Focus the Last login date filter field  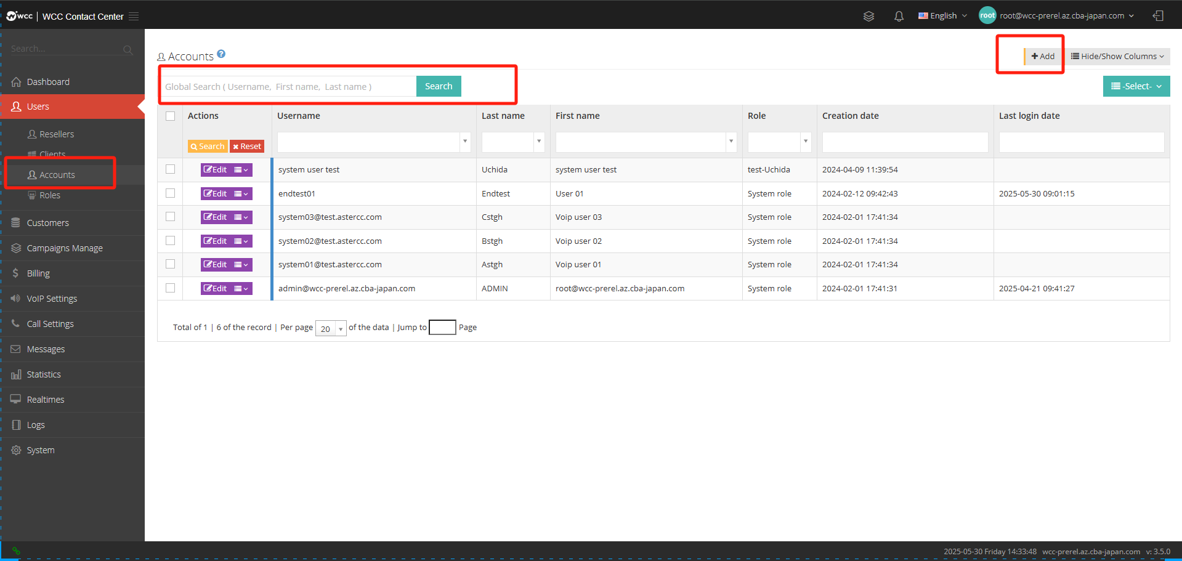click(1082, 142)
